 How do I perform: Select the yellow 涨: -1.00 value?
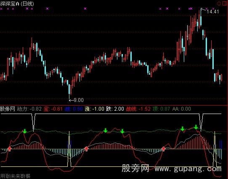click(x=95, y=109)
